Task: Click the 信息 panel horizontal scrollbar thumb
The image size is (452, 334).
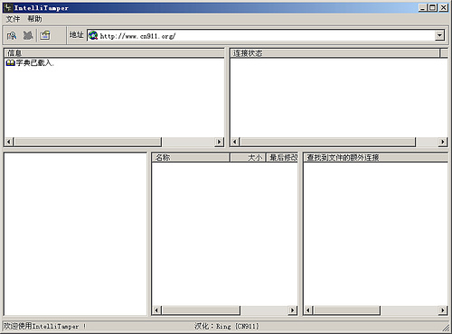Action: [x=89, y=142]
